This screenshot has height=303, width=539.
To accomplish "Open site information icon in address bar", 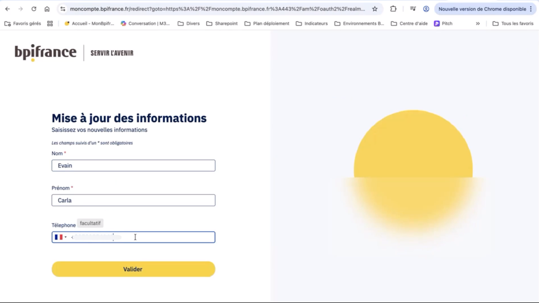I will 63,9.
